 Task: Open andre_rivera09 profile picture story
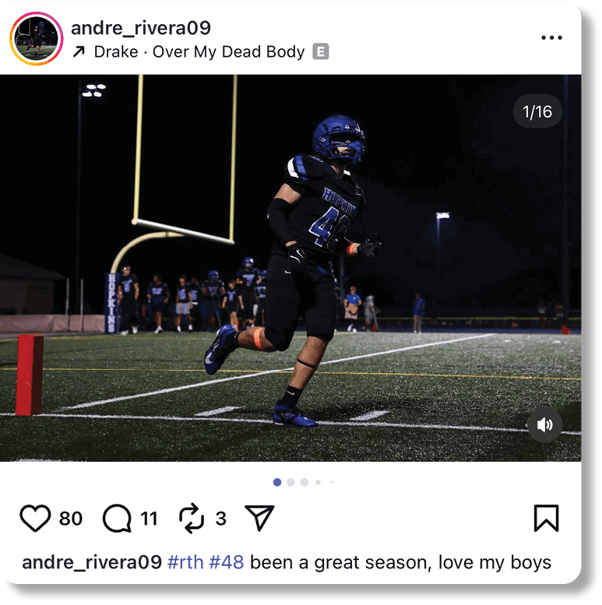tap(37, 39)
